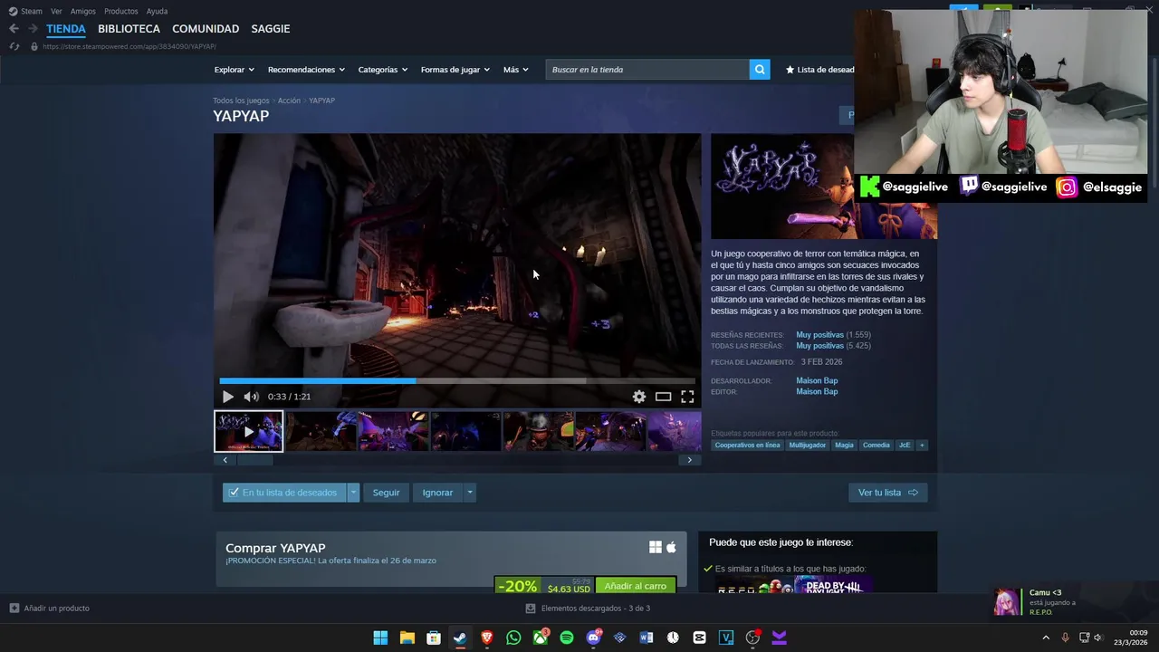Expand the Ignorar dropdown arrow
The height and width of the screenshot is (652, 1159).
[x=469, y=493]
